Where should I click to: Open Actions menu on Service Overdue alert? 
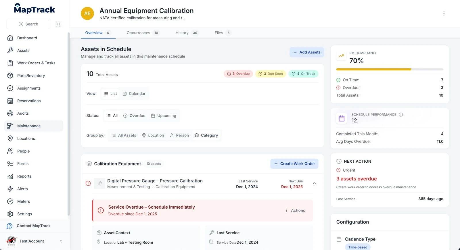pos(295,210)
